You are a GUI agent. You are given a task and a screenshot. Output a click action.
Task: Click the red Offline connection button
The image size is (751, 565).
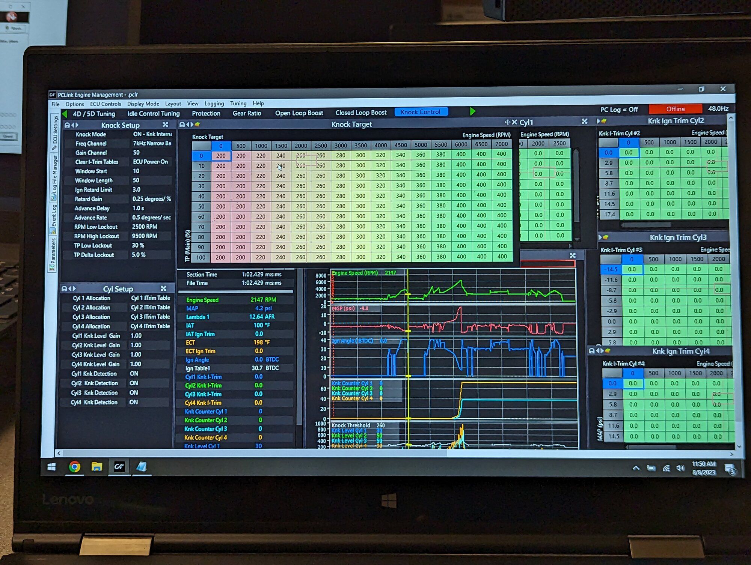(x=675, y=109)
